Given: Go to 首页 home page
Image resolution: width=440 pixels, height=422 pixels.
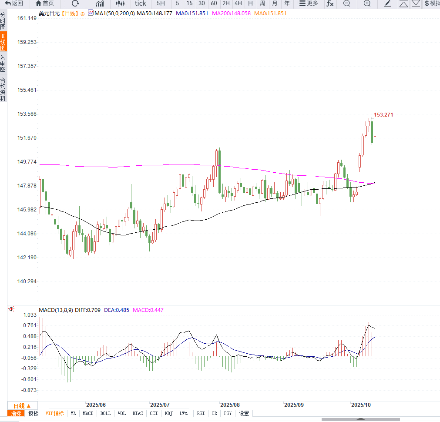Looking at the screenshot, I should tap(45, 3).
